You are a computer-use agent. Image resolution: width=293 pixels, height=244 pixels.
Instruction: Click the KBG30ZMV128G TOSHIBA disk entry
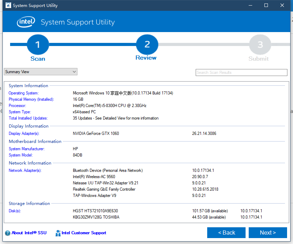(x=96, y=217)
